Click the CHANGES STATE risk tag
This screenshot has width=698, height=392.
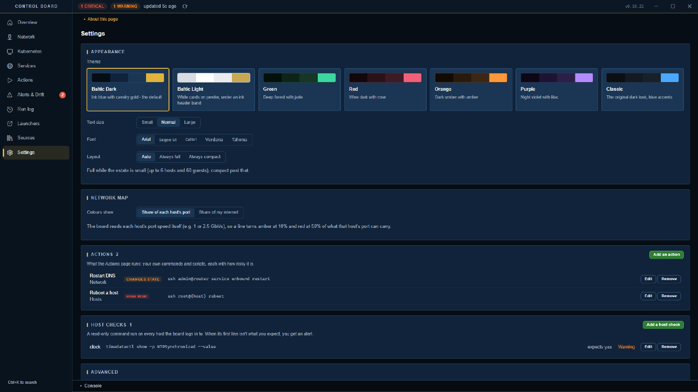tap(143, 279)
